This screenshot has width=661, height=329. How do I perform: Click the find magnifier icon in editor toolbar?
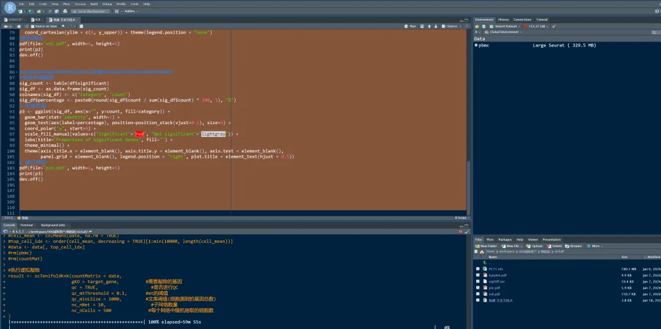(x=63, y=26)
